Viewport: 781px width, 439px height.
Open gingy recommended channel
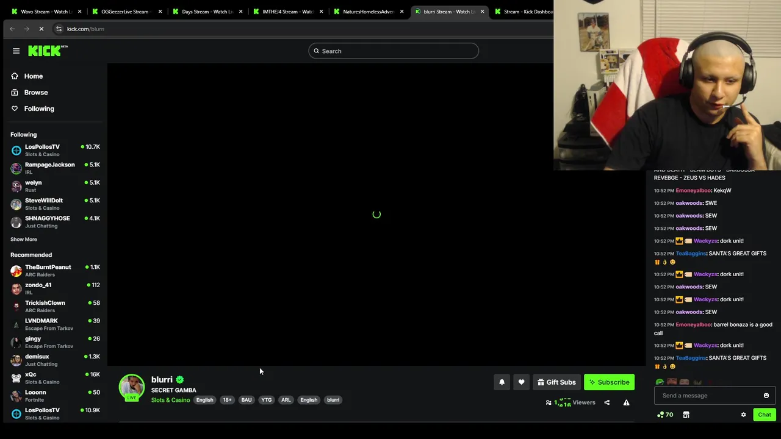click(x=55, y=342)
